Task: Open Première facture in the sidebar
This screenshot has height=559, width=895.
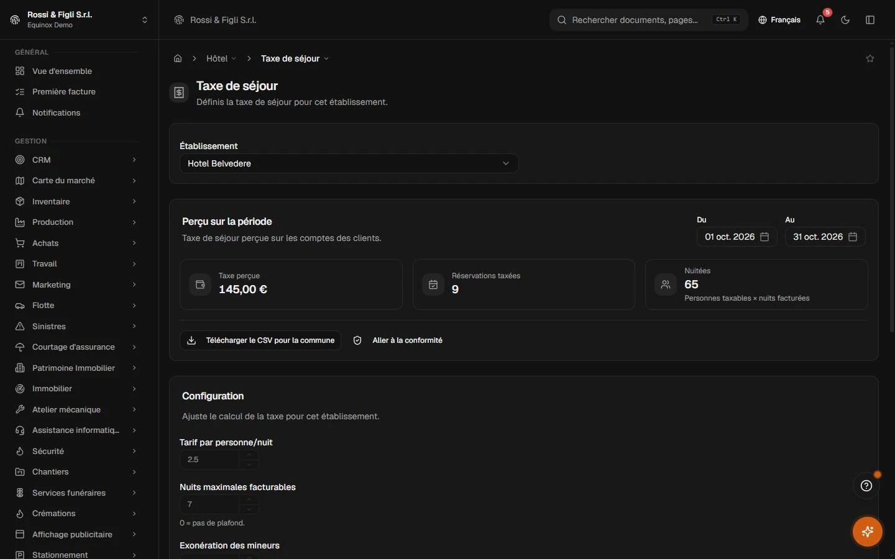Action: click(x=76, y=92)
